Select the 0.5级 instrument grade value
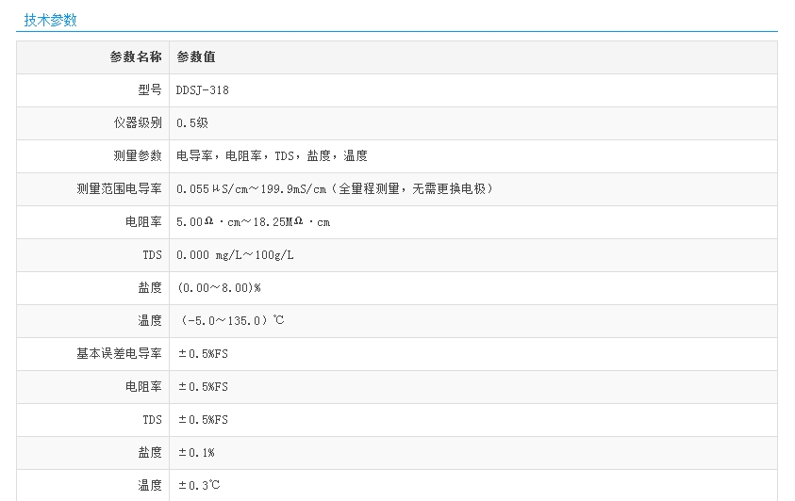 (x=191, y=123)
